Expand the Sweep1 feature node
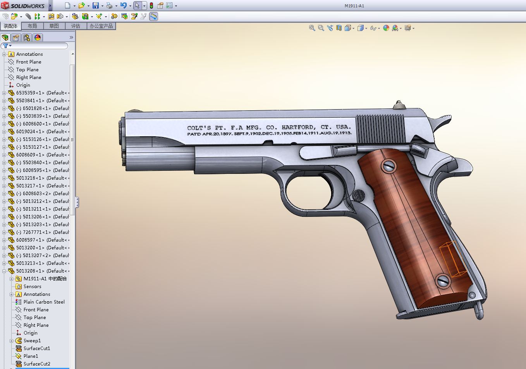This screenshot has height=369, width=526. pyautogui.click(x=12, y=341)
